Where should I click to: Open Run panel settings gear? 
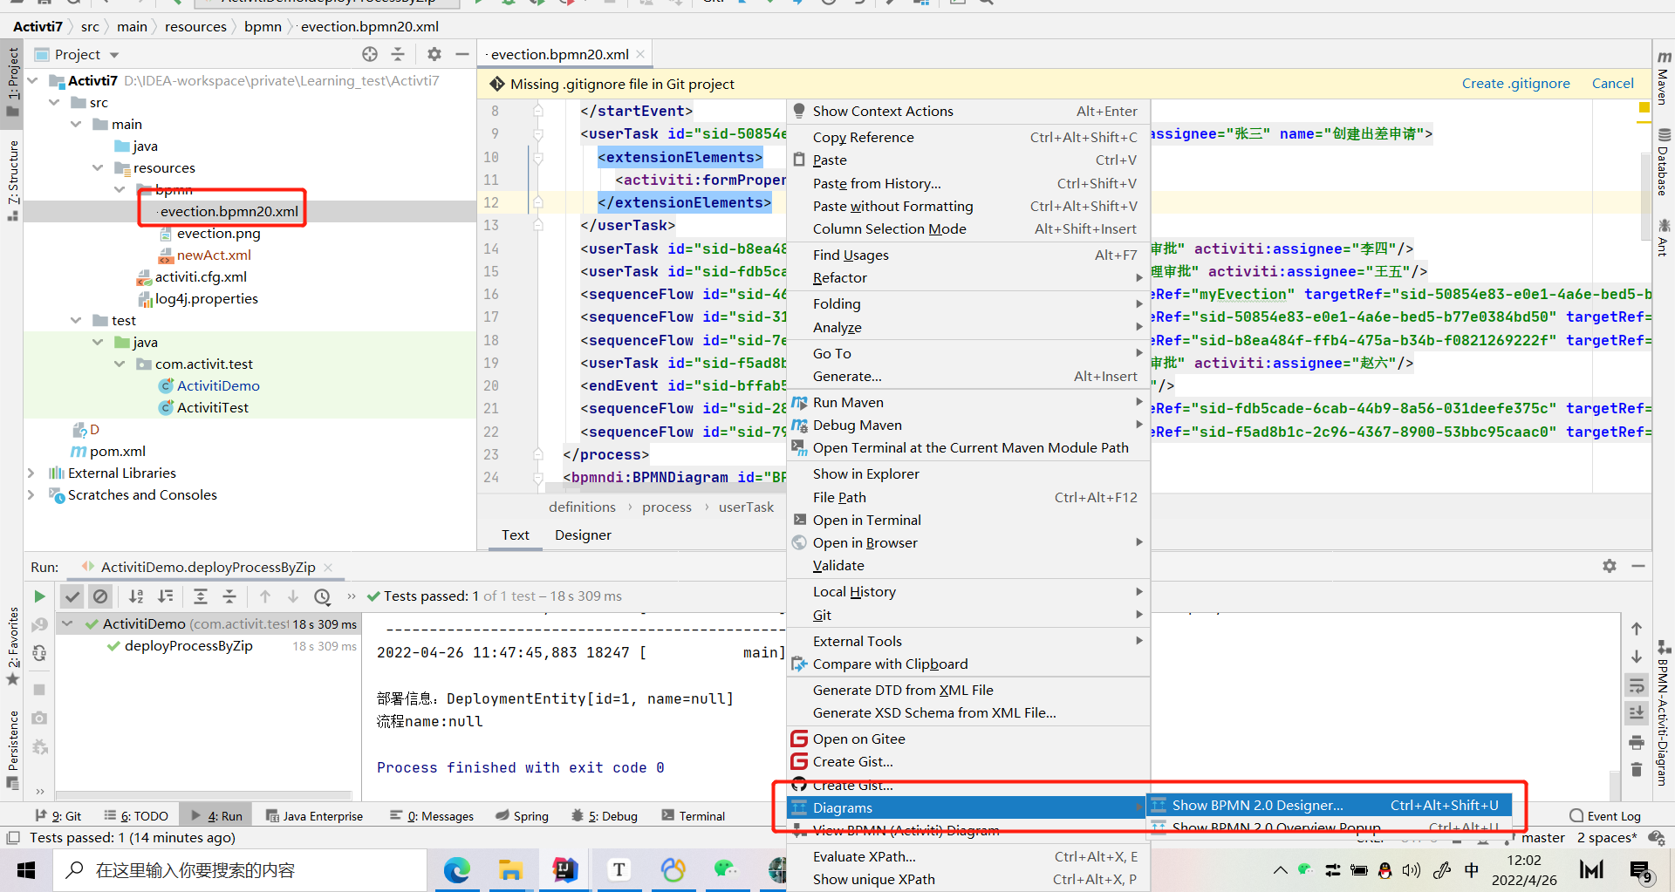pos(1610,566)
